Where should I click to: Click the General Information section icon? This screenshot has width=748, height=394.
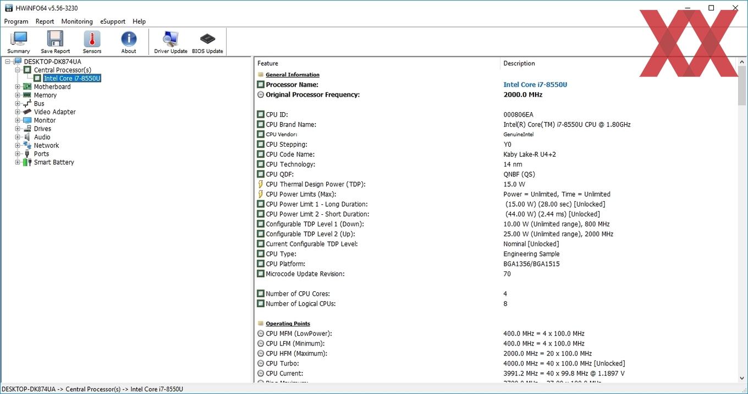point(261,75)
